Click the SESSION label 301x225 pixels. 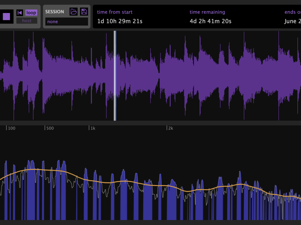(54, 12)
